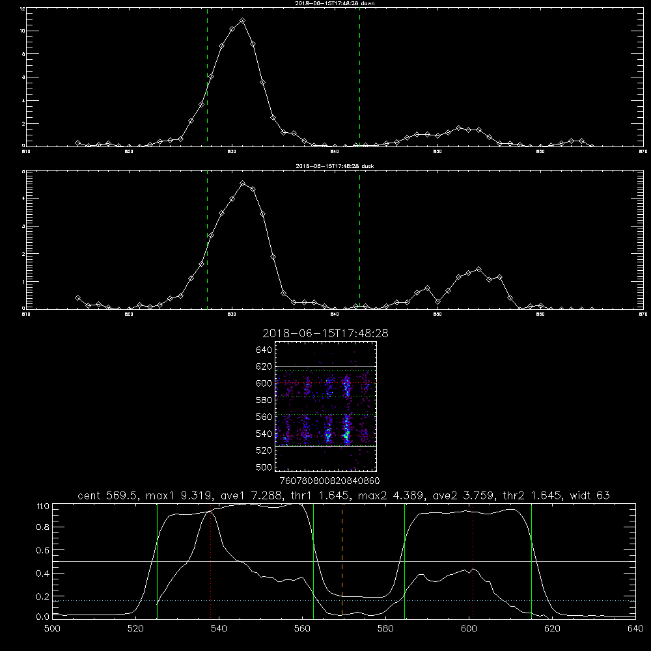The width and height of the screenshot is (651, 651).
Task: Click the green boundary line near 563
Action: [x=314, y=561]
